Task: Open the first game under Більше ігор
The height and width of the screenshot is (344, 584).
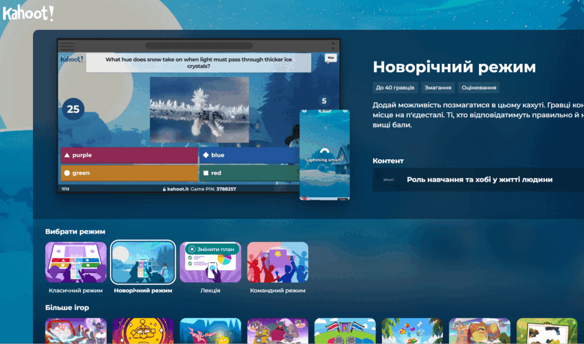Action: pyautogui.click(x=76, y=330)
